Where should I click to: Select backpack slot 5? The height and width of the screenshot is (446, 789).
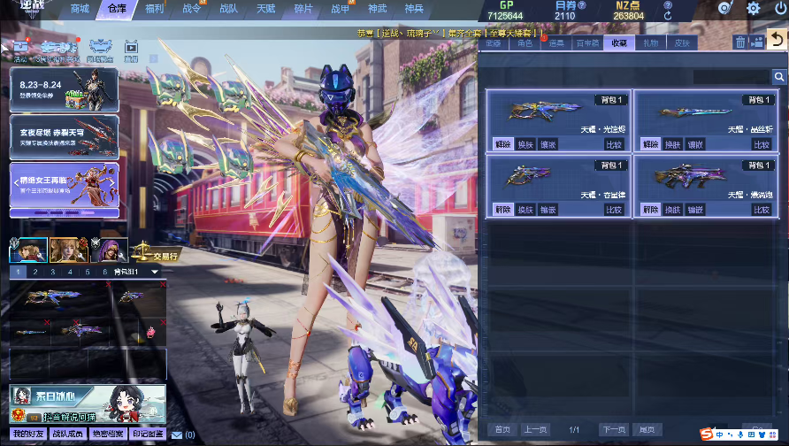pos(88,272)
